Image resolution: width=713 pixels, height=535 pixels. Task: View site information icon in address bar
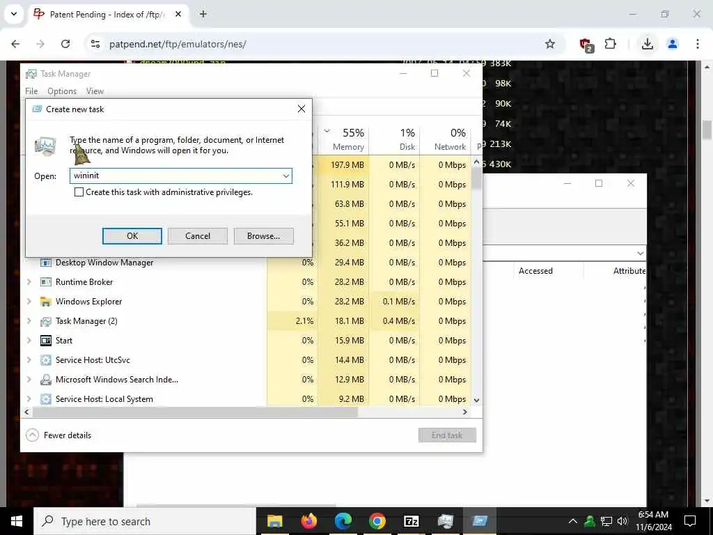[x=95, y=44]
